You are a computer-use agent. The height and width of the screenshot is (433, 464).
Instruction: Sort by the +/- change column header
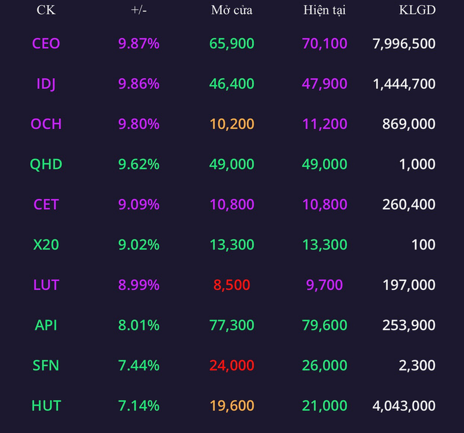139,10
